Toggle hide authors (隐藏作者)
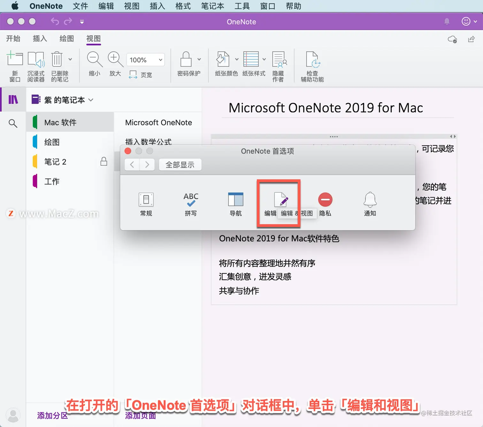Screen dimensions: 483x427 point(279,66)
